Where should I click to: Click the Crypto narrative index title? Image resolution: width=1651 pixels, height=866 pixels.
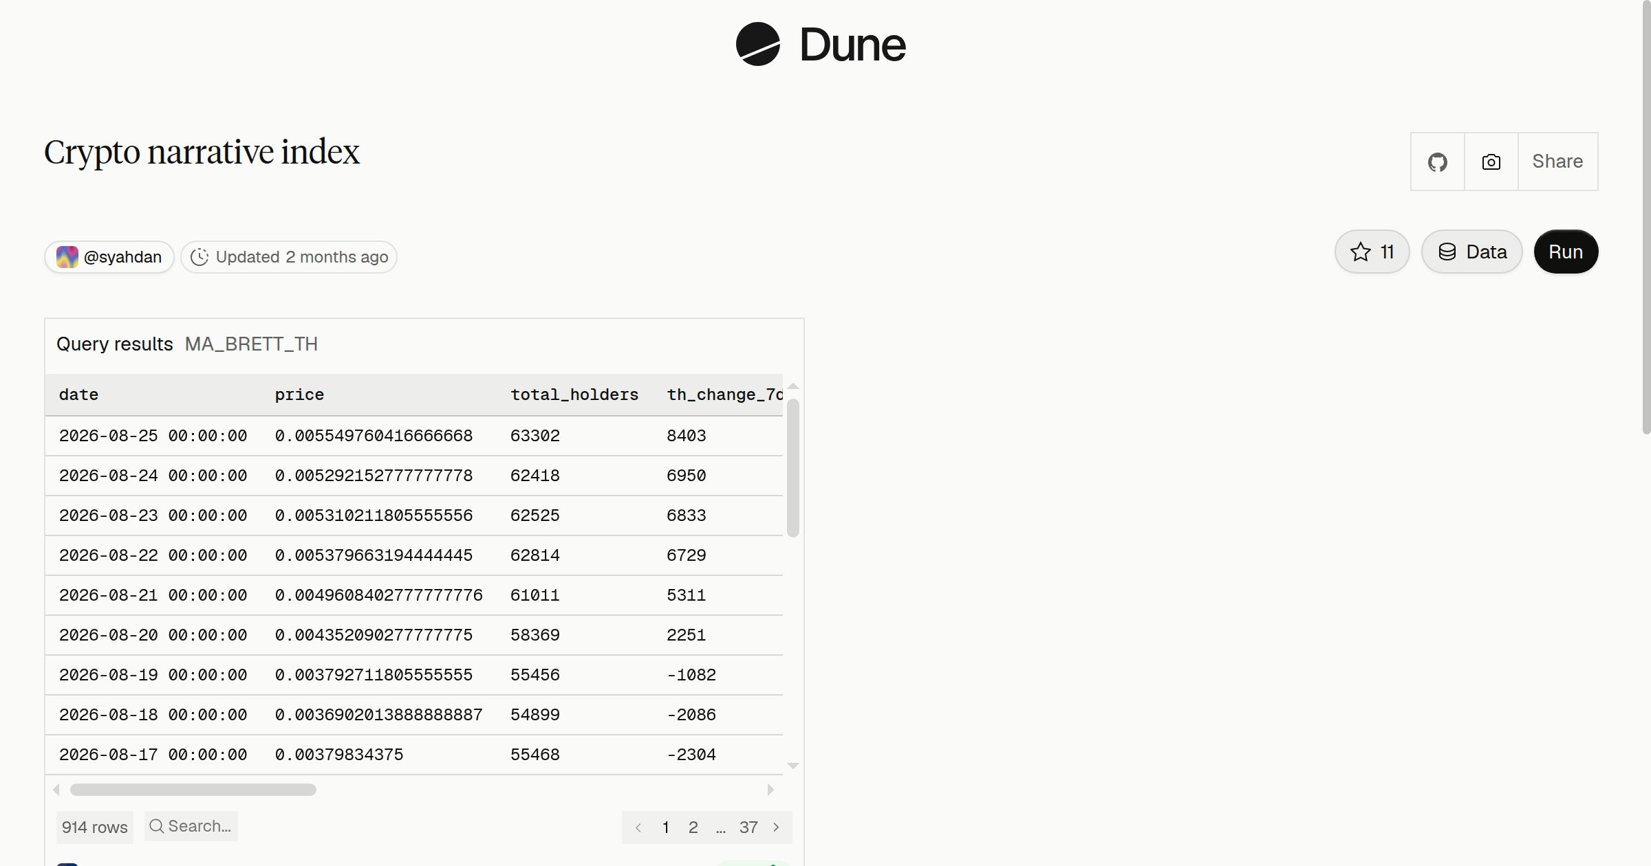202,152
